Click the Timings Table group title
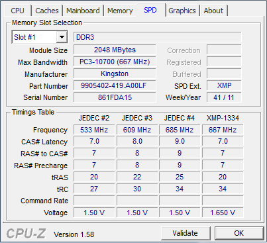The height and width of the screenshot is (243, 267). click(x=33, y=112)
